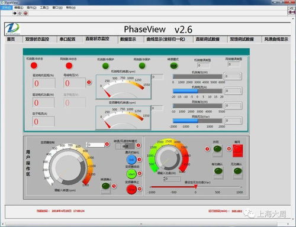Viewport: 296px width, 227px height.
Task: Click the 机侧脉冲保护 green indicator LED
Action: 105,66
